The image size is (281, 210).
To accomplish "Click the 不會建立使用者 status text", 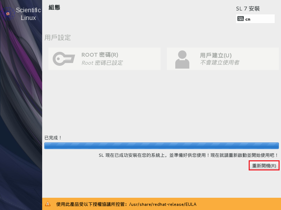I will (220, 63).
